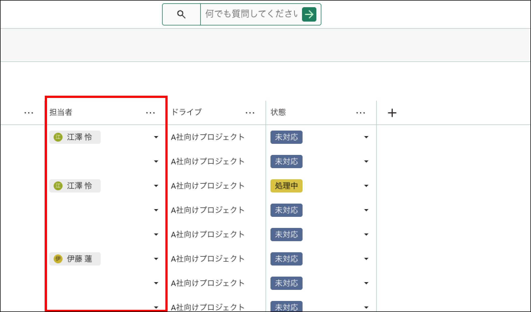531x312 pixels.
Task: Open status dropdown in the first row
Action: pos(366,137)
